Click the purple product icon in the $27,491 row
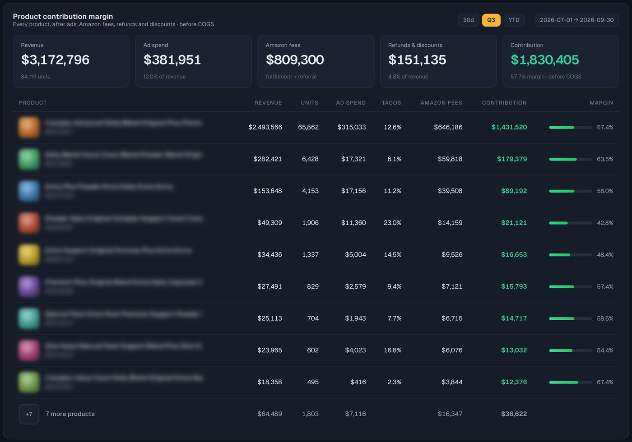Screen dimensions: 632x442 coord(29,286)
